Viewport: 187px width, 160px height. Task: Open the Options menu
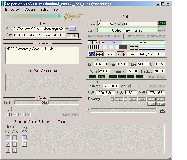pos(30,9)
